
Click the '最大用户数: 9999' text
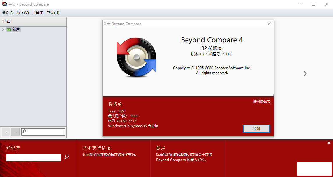(123, 116)
